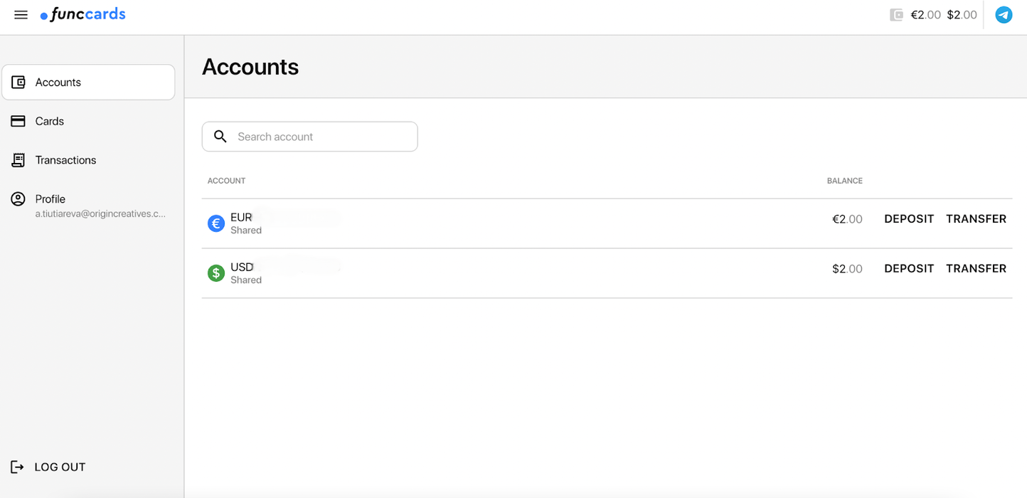Image resolution: width=1027 pixels, height=498 pixels.
Task: Select the Accounts sidebar icon
Action: pos(17,82)
